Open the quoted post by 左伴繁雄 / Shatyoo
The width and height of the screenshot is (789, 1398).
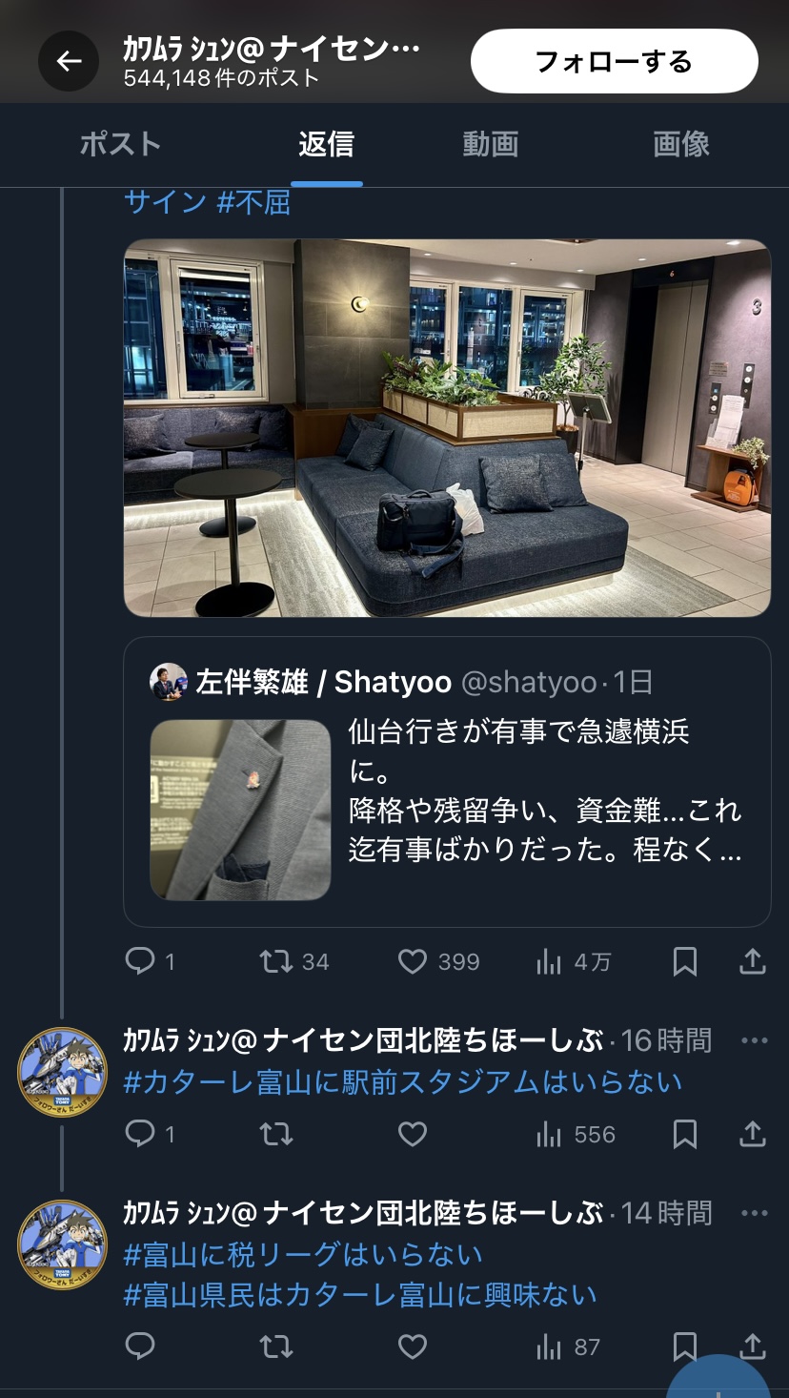click(447, 782)
